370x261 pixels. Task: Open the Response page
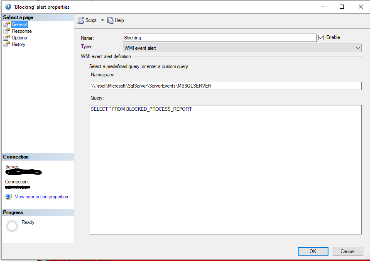click(x=22, y=31)
